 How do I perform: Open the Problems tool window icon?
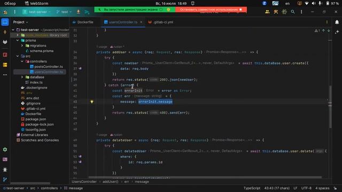pos(5,170)
